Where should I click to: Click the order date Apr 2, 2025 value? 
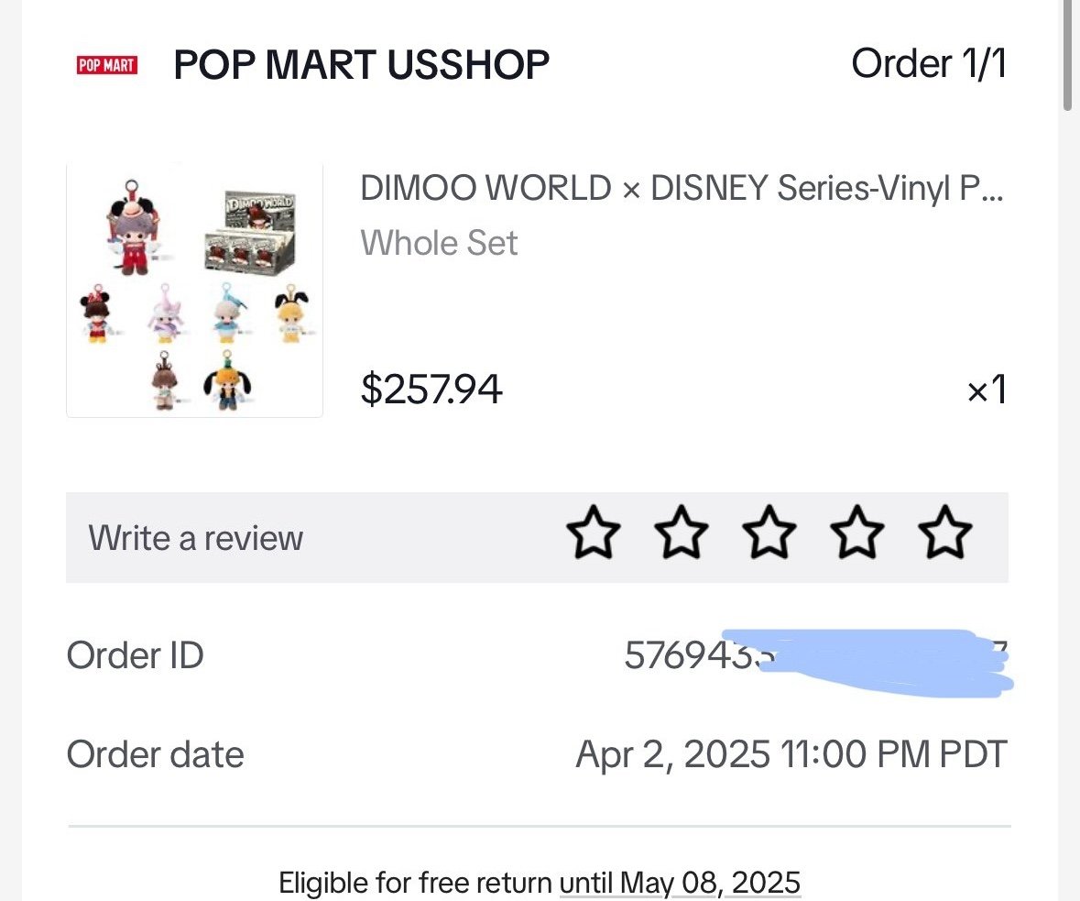(791, 754)
